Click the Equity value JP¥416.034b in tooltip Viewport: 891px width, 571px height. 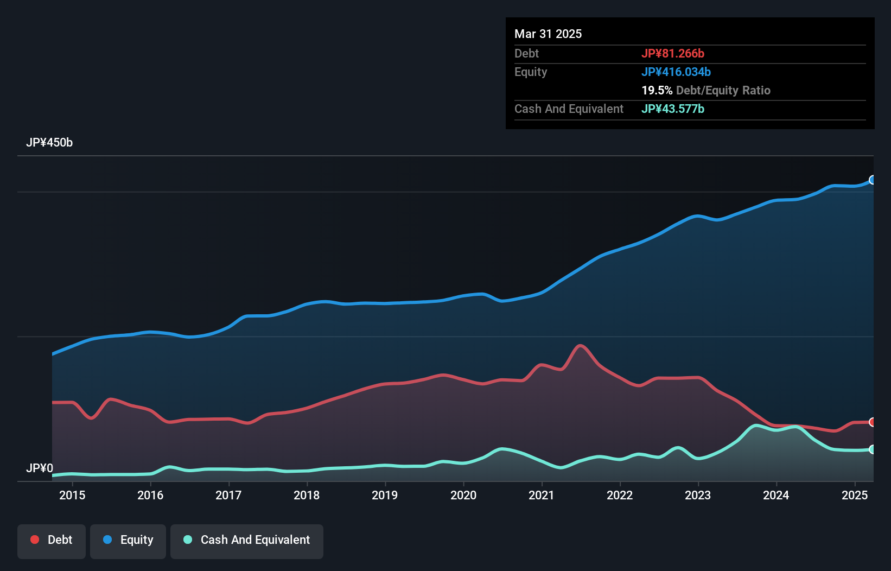(676, 72)
